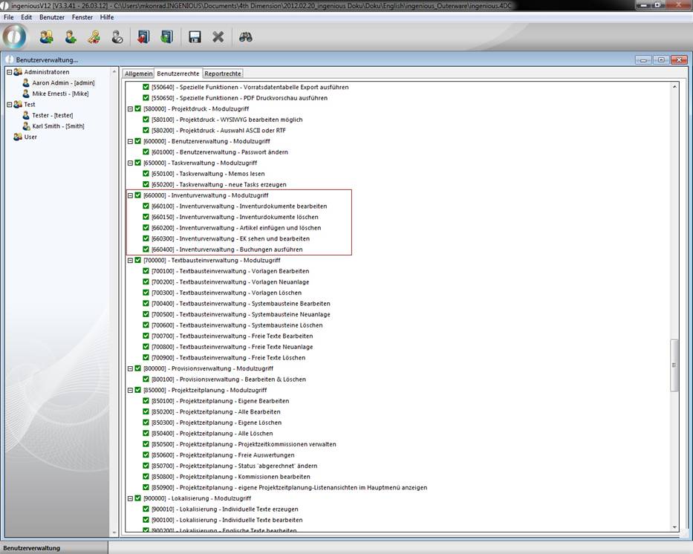Collapse the Administratoren group in tree

[x=10, y=72]
